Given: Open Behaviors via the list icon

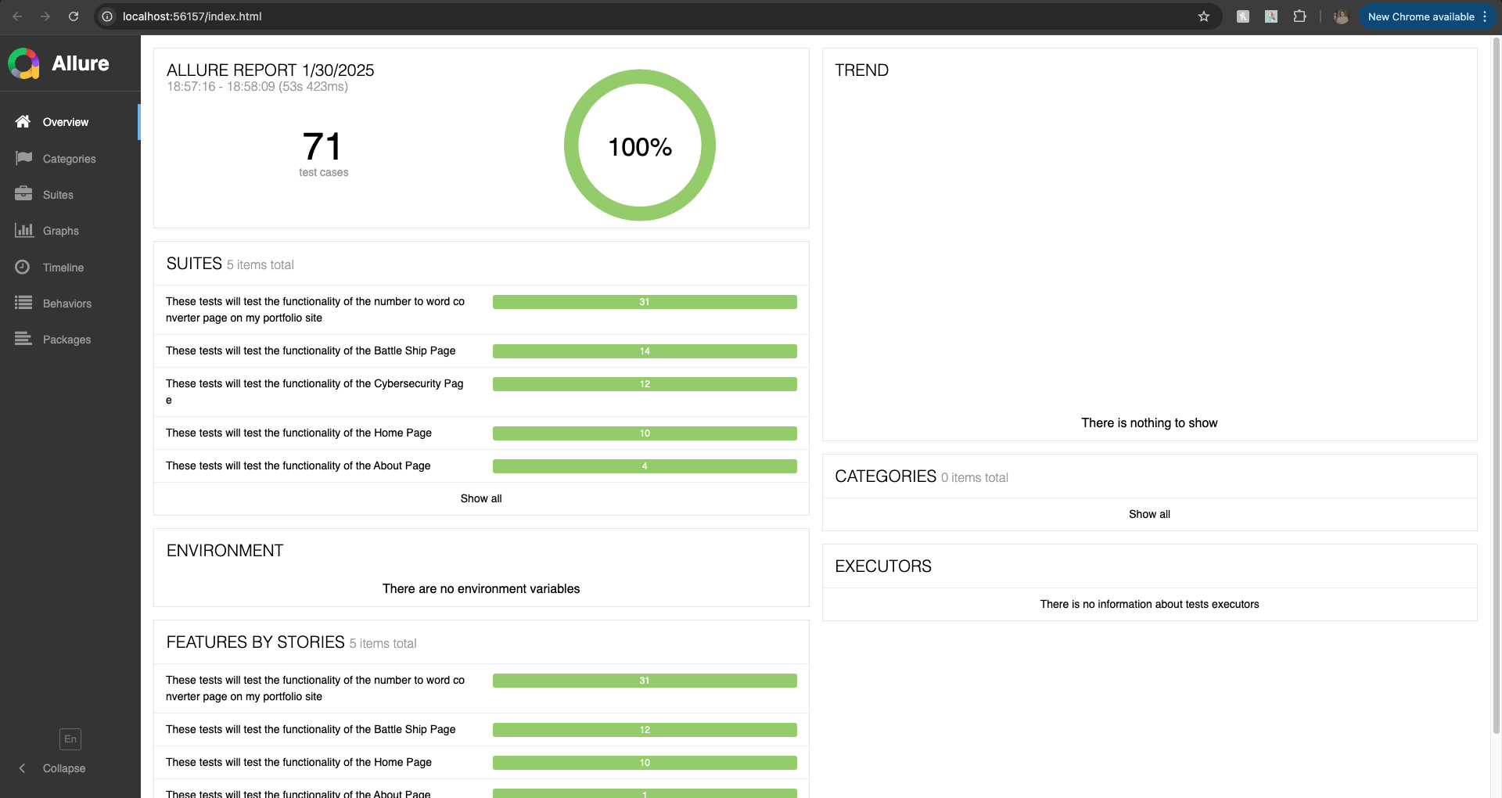Looking at the screenshot, I should 23,303.
